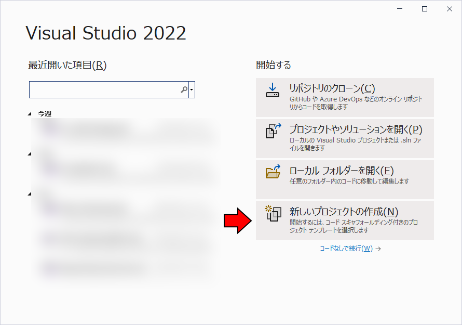The height and width of the screenshot is (325, 462).
Task: Collapse the third recent-items group triangle
Action: pos(30,194)
